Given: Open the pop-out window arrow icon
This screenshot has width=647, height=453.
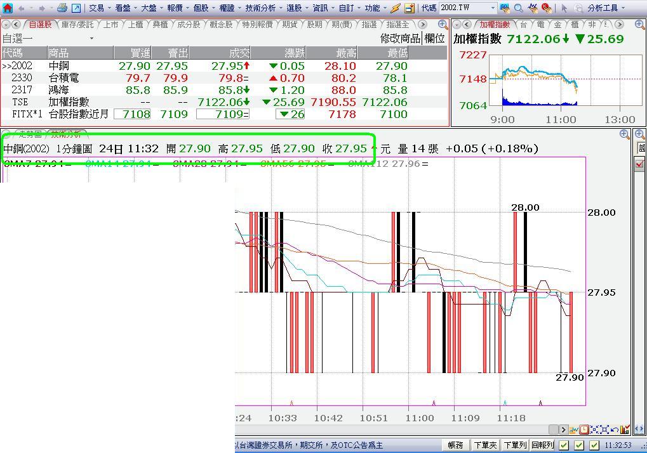Looking at the screenshot, I should [x=76, y=8].
